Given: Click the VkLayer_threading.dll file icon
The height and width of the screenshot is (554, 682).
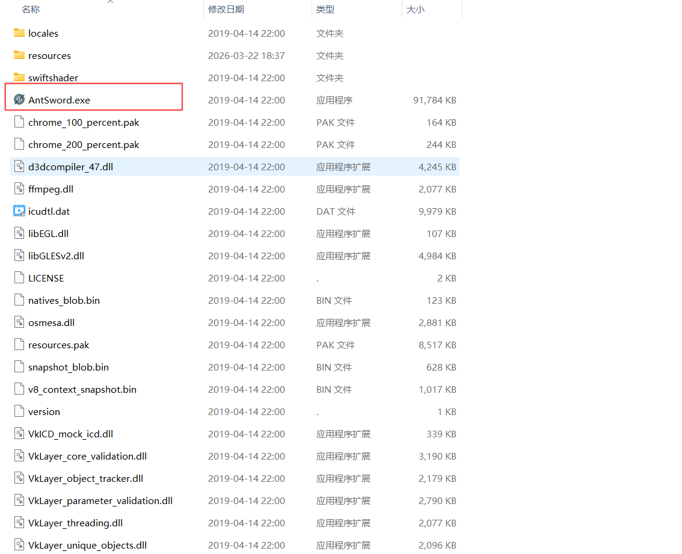Looking at the screenshot, I should point(19,523).
